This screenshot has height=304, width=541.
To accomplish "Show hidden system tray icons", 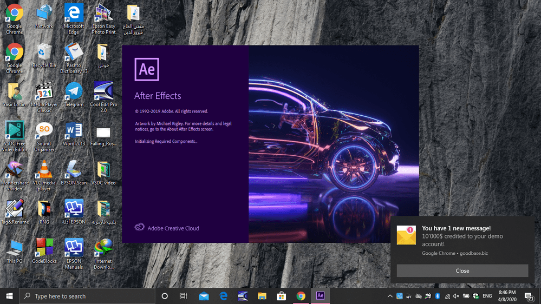I will coord(390,296).
